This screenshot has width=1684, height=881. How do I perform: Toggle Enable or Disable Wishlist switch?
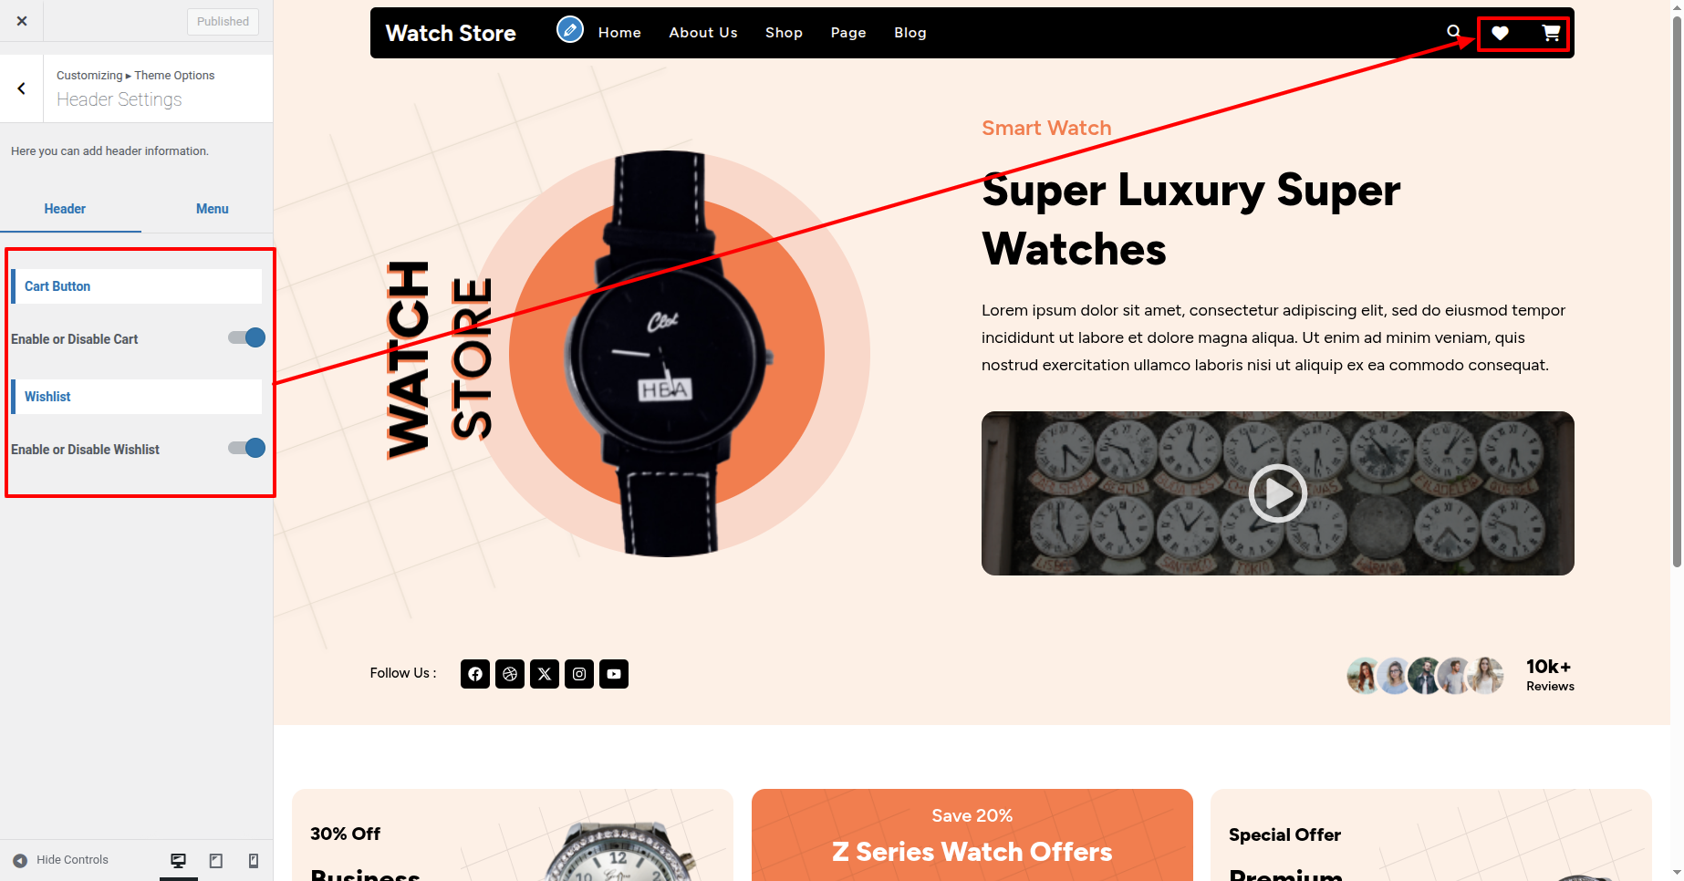(246, 449)
